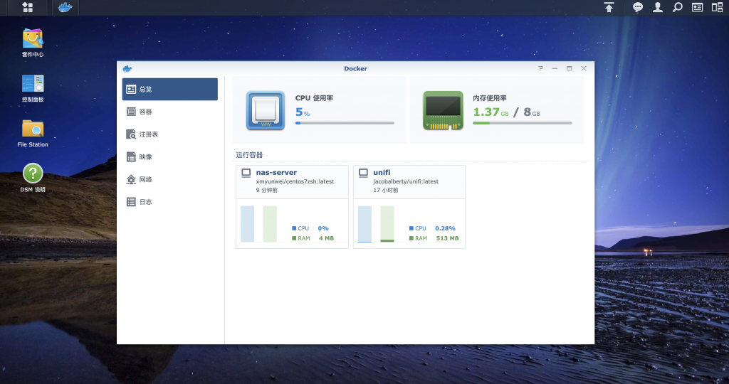Open the user account options icon

pos(657,7)
